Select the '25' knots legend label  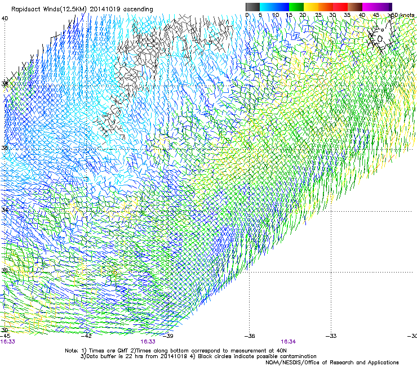tap(318, 15)
